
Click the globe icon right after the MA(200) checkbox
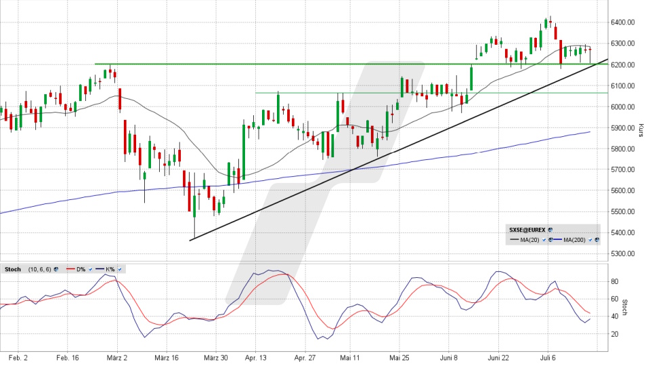[597, 239]
